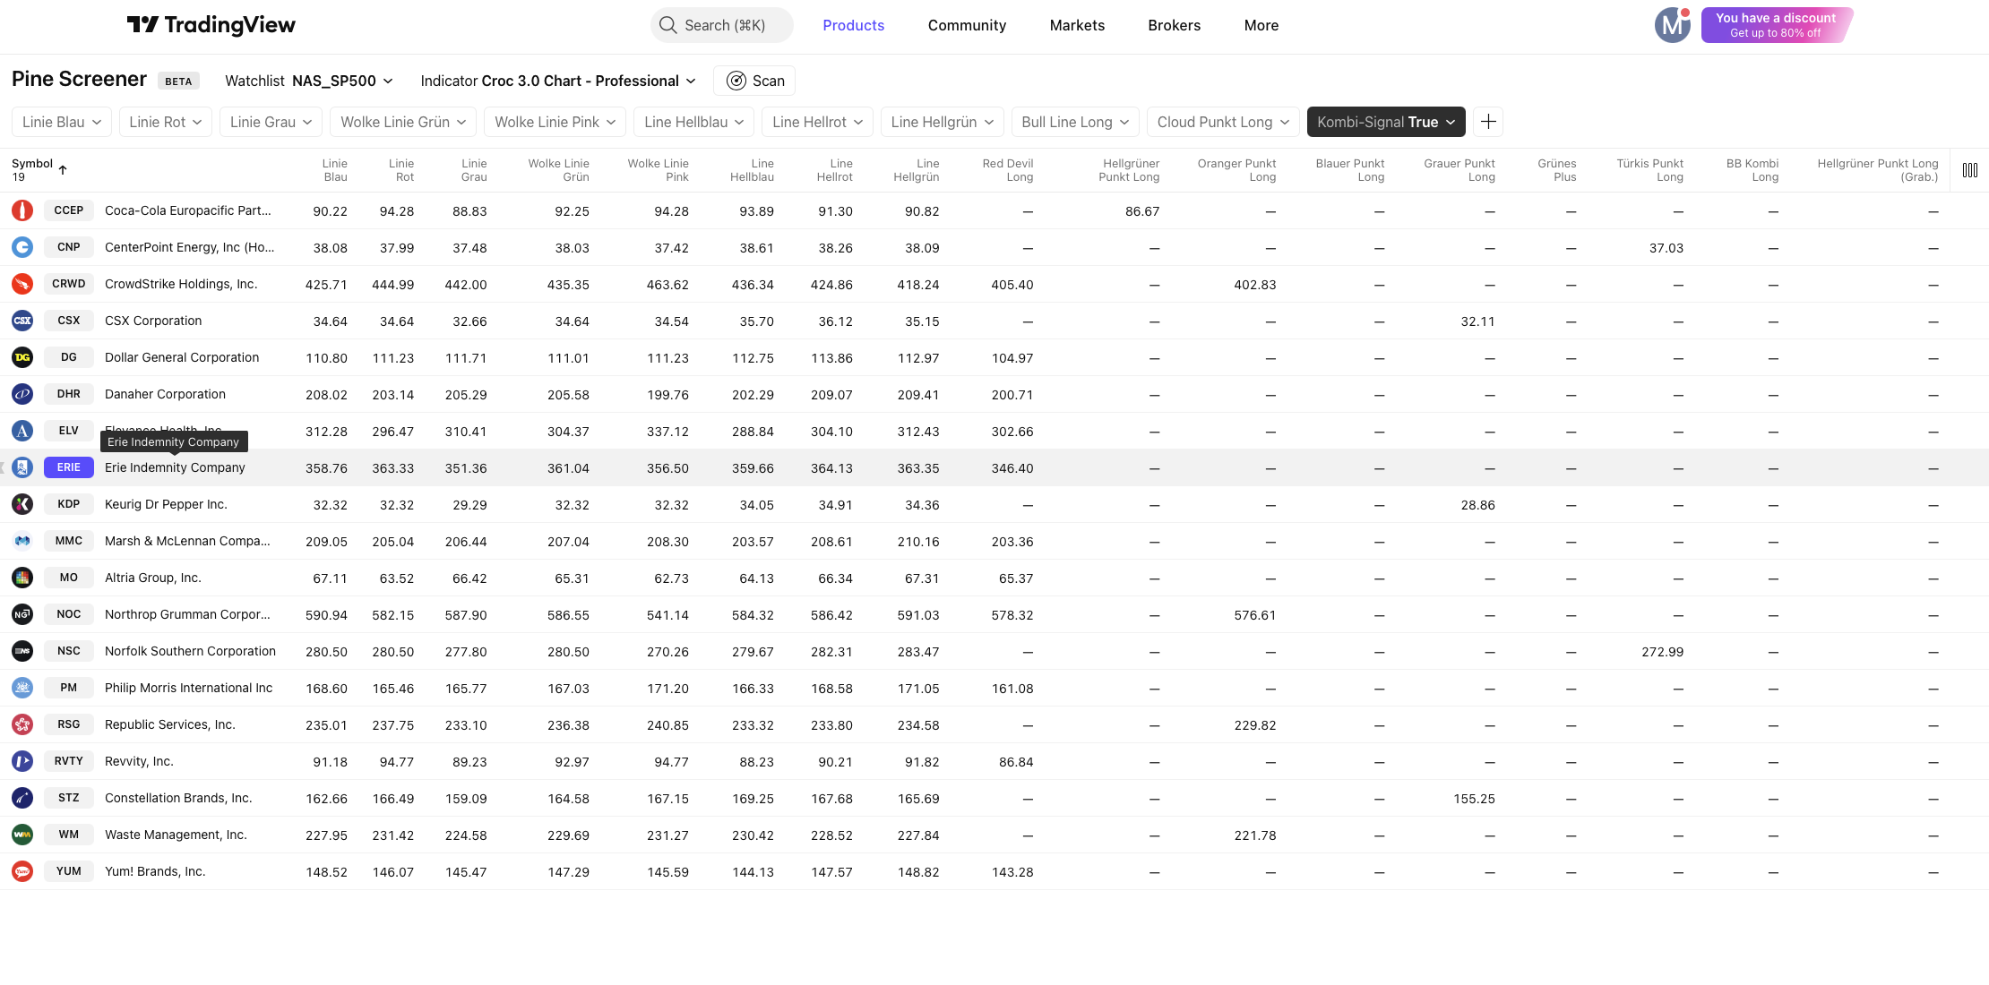Open the Markets menu
Image resolution: width=1989 pixels, height=985 pixels.
[1077, 25]
